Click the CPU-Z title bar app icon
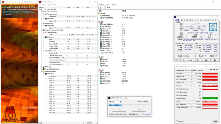221x124 pixels. [x=175, y=17]
